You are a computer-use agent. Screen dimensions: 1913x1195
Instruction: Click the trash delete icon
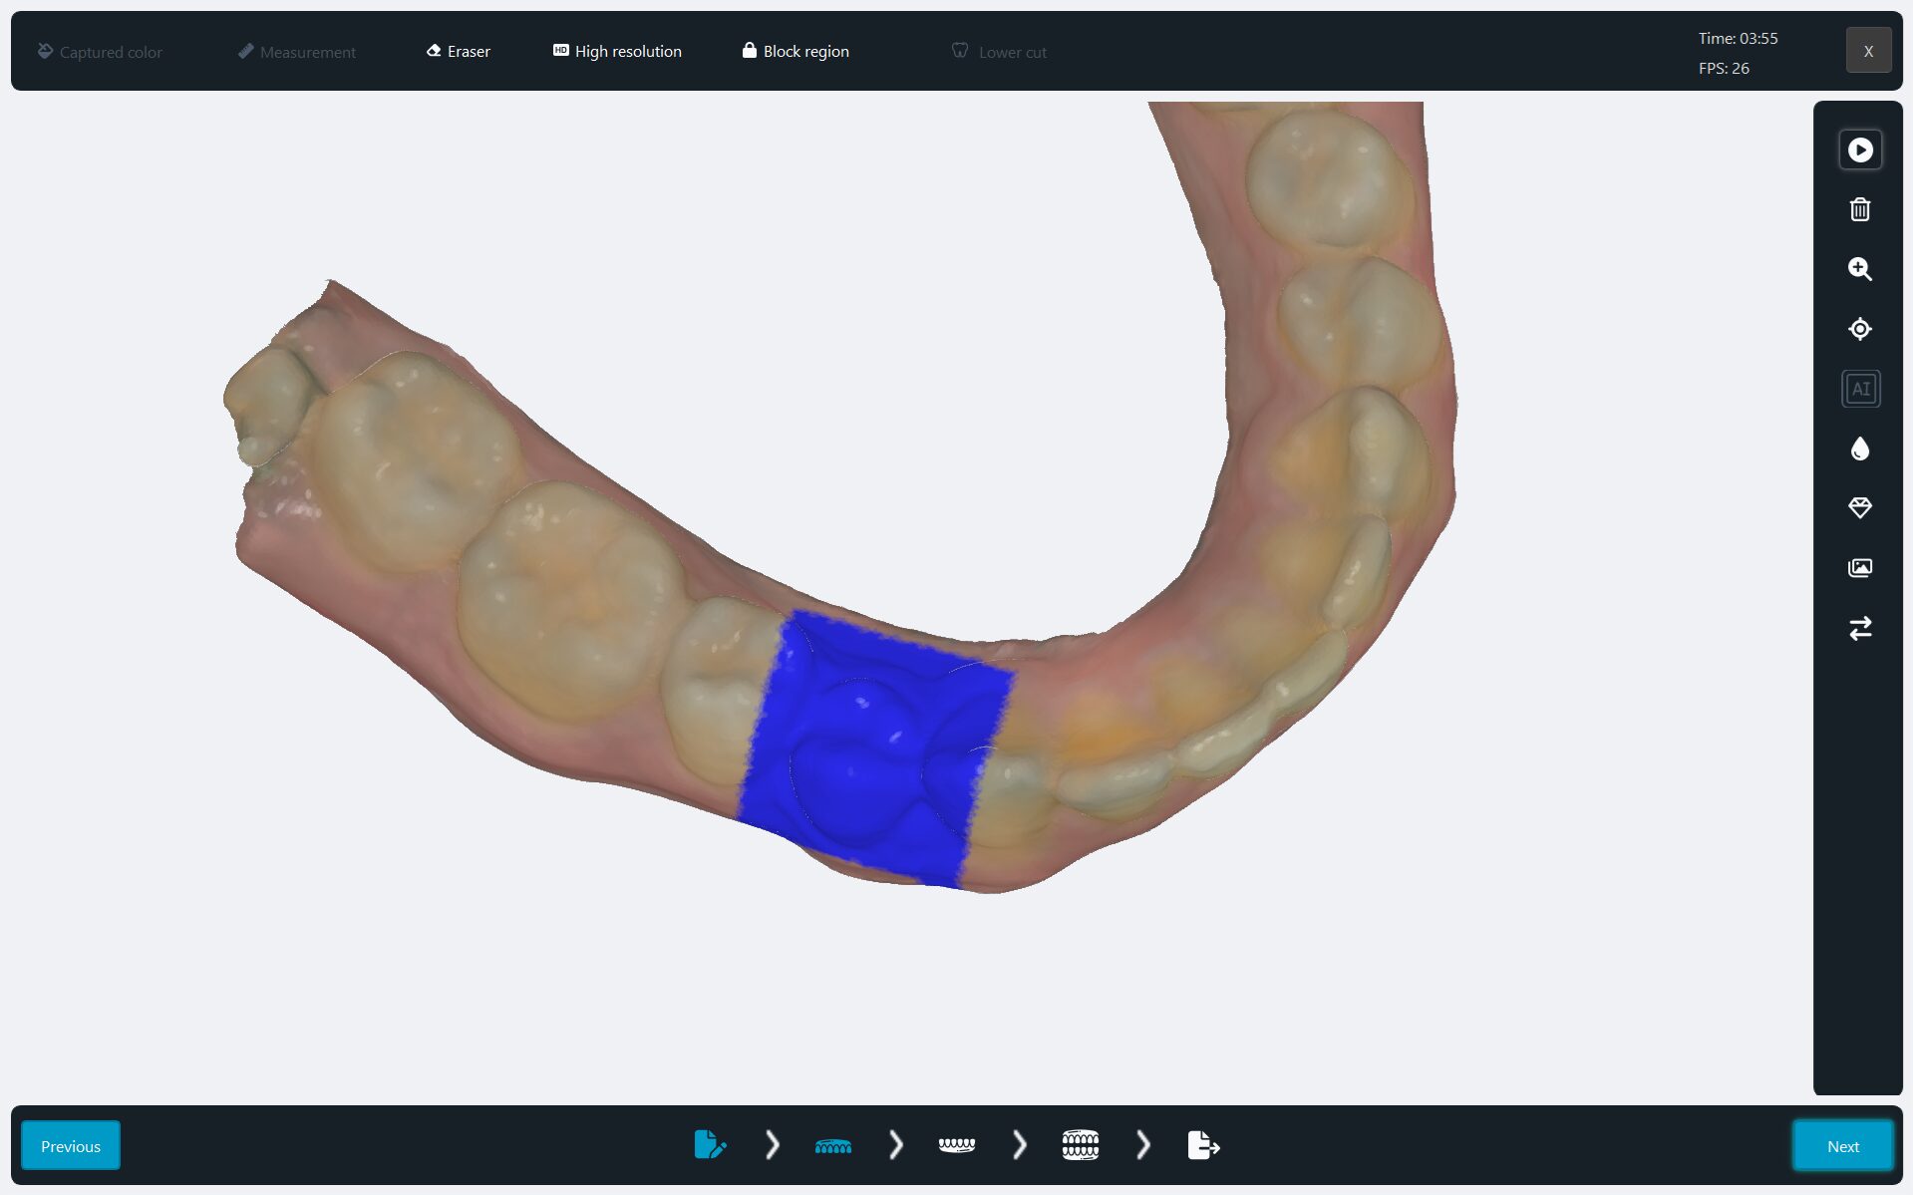pos(1859,209)
